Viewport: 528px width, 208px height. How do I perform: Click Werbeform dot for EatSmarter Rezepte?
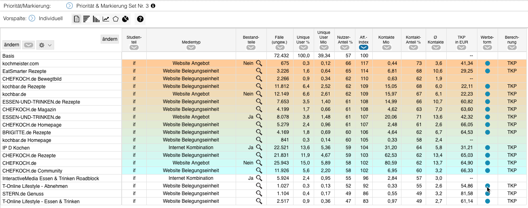click(488, 71)
